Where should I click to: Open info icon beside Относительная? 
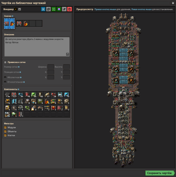(24, 82)
